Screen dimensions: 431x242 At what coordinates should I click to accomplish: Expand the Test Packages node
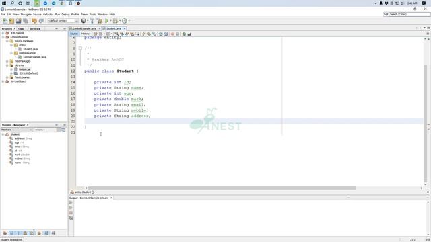point(7,61)
